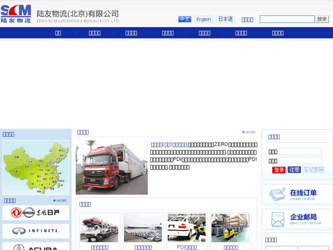This screenshot has width=333, height=250.
Task: Click the China network map image
Action: [x=36, y=167]
